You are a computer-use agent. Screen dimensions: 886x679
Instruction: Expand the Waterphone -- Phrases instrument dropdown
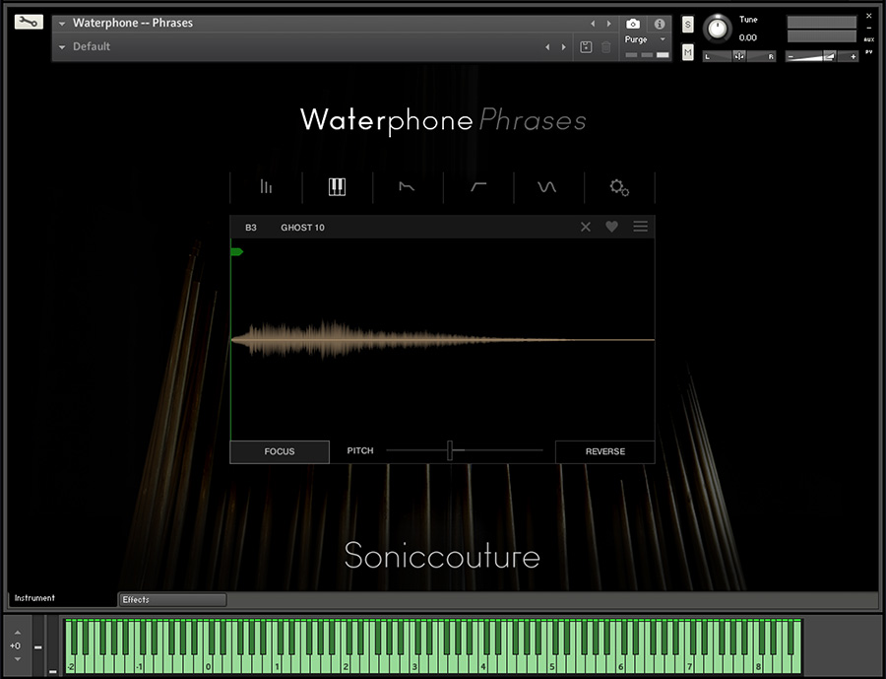pyautogui.click(x=62, y=24)
